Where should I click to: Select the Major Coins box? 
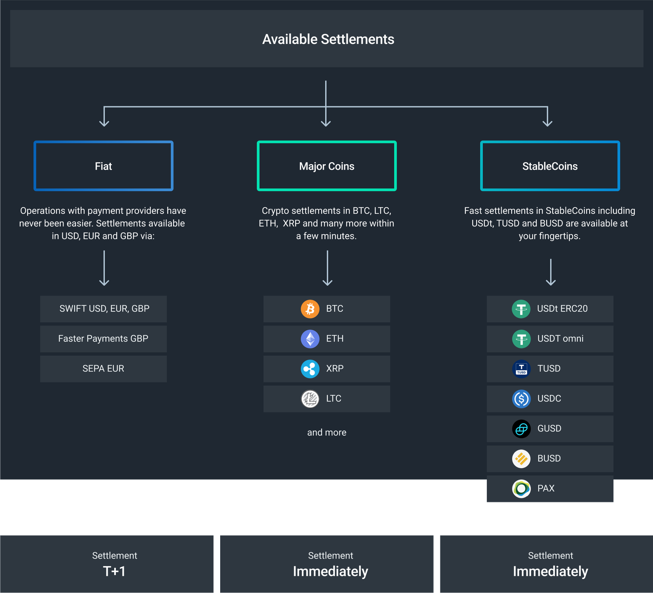326,166
